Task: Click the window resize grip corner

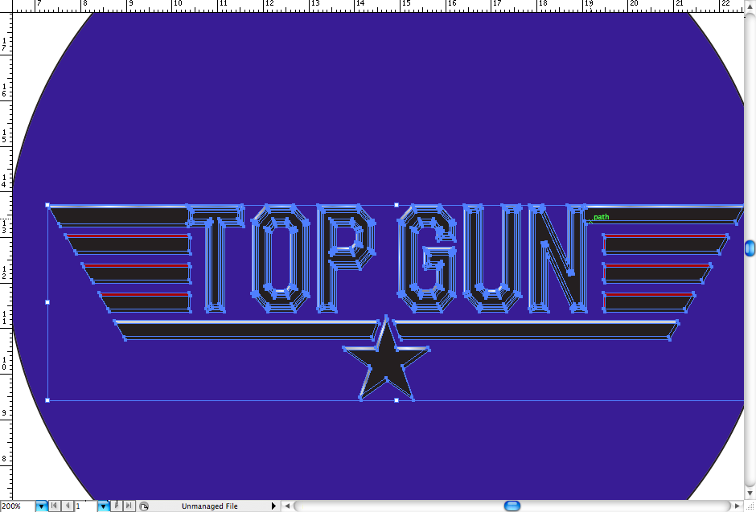Action: tap(750, 506)
